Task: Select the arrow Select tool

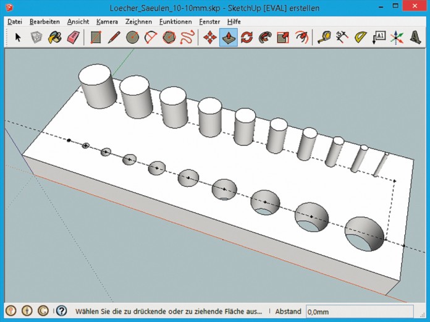Action: 18,38
